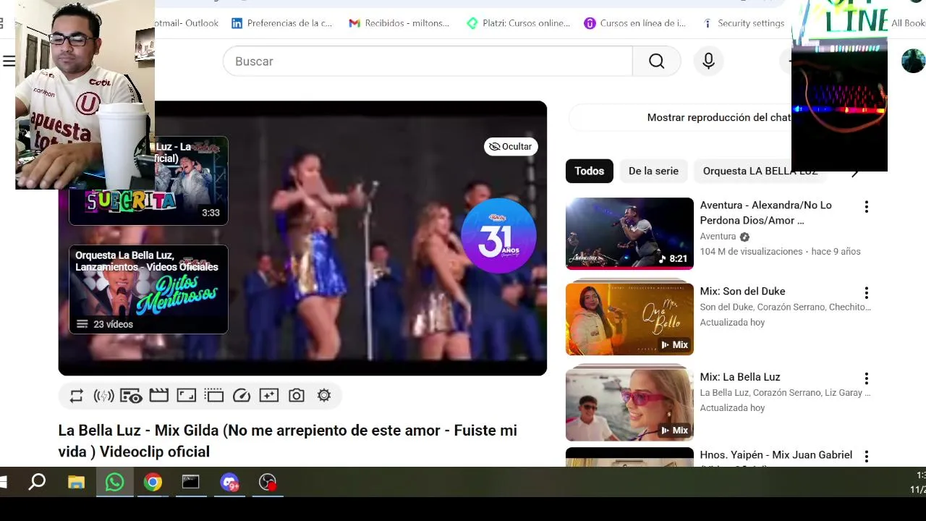Open the playback speed gauge icon
926x521 pixels.
pyautogui.click(x=241, y=396)
